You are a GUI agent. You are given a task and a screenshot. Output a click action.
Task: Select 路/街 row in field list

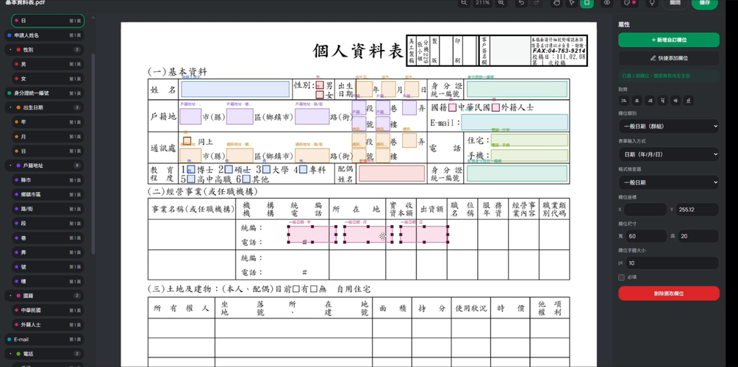coord(48,209)
